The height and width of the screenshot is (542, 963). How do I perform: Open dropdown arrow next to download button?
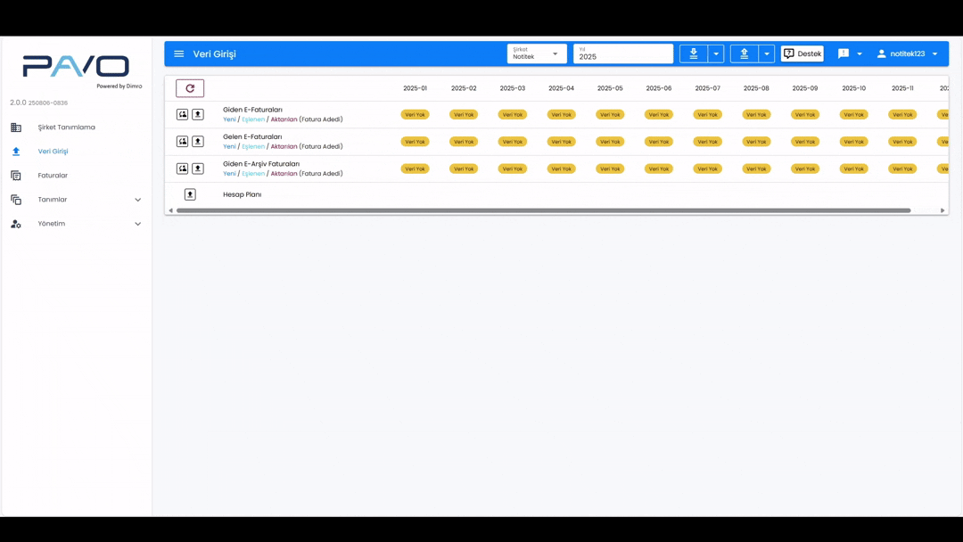pyautogui.click(x=716, y=54)
